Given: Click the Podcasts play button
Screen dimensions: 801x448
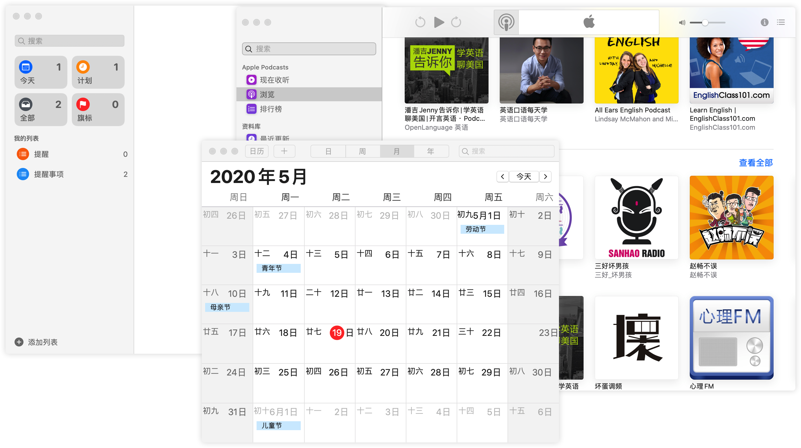Looking at the screenshot, I should (x=439, y=22).
